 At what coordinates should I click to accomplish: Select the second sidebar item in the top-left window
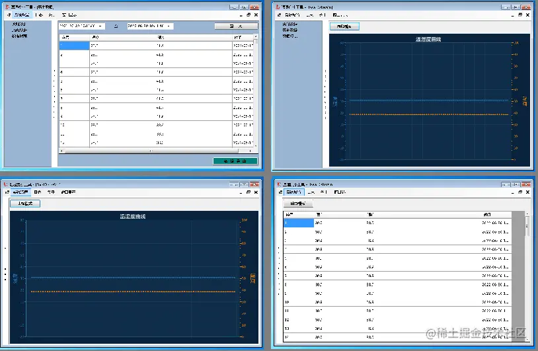coord(19,30)
